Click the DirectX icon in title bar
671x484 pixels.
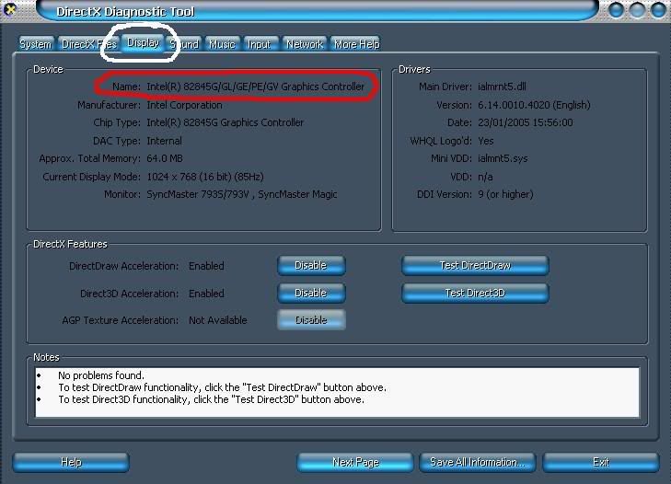pos(9,9)
